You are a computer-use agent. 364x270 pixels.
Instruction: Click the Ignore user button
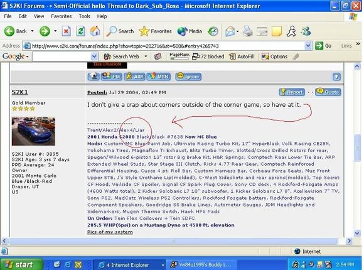point(188,77)
